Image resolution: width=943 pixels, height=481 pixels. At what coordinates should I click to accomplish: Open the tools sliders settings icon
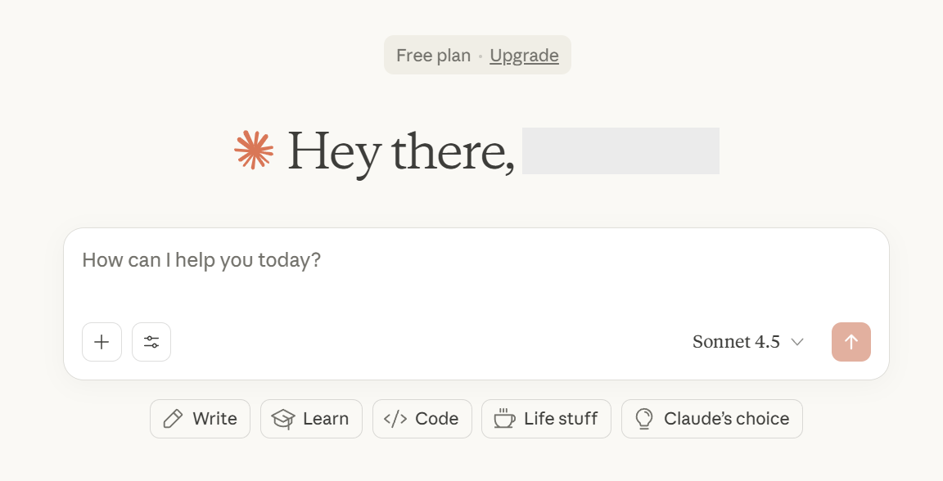tap(151, 342)
